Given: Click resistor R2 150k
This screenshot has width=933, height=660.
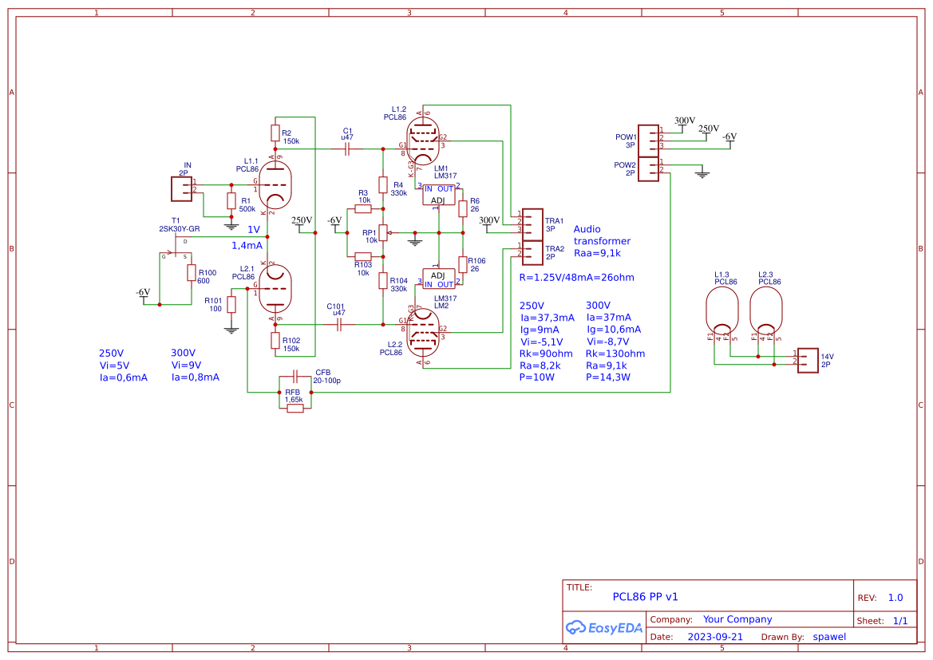Looking at the screenshot, I should [275, 132].
